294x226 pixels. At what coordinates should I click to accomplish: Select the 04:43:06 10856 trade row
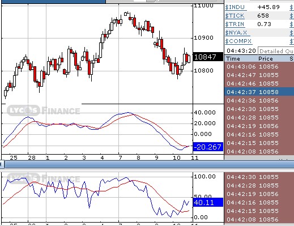pos(259,67)
